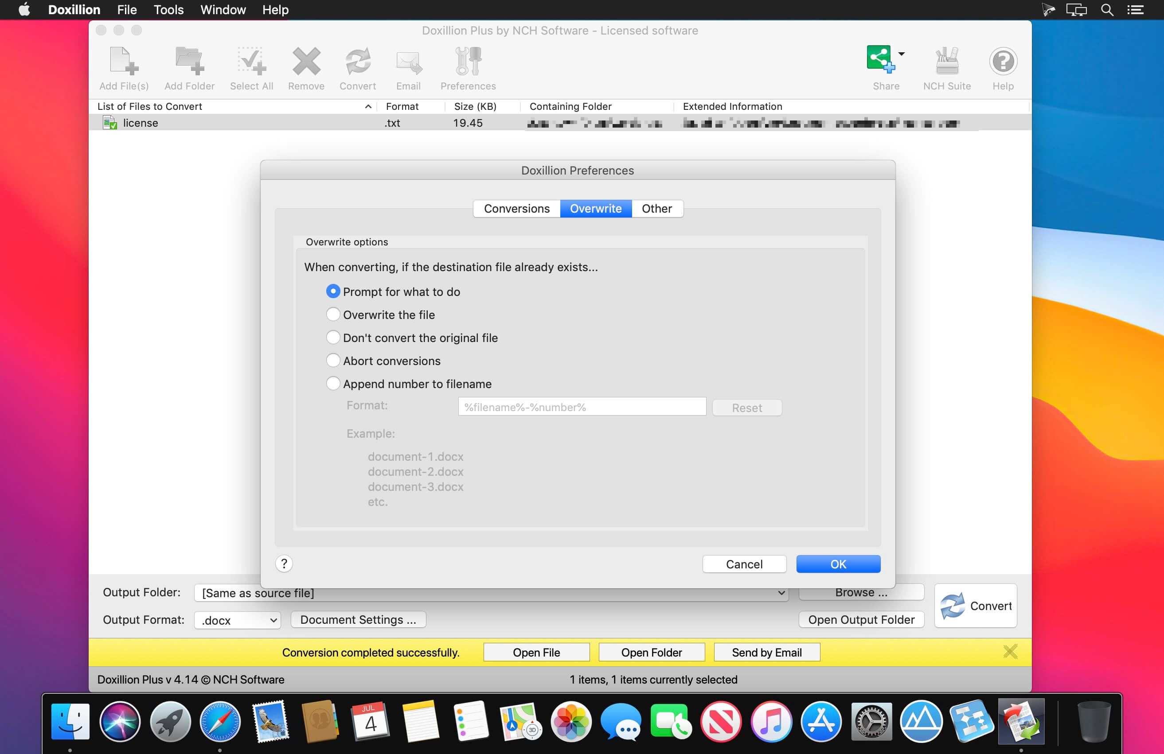
Task: Expand the Share dropdown arrow
Action: 901,54
